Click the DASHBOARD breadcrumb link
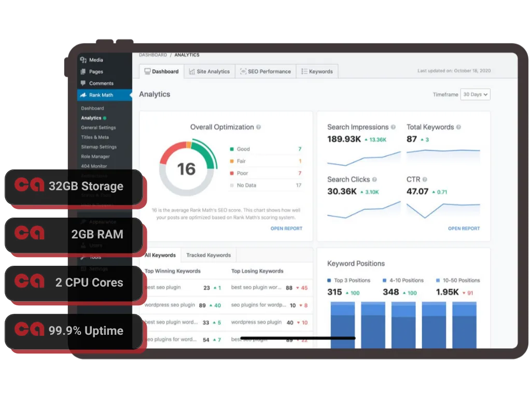 click(153, 55)
